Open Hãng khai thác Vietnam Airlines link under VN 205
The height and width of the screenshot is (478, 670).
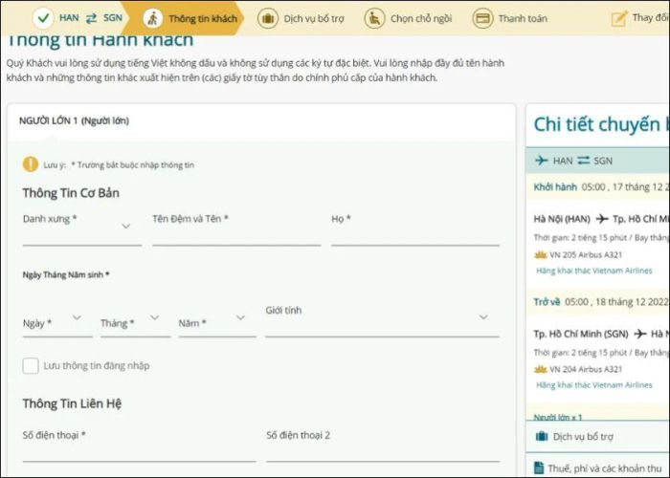[x=594, y=271]
